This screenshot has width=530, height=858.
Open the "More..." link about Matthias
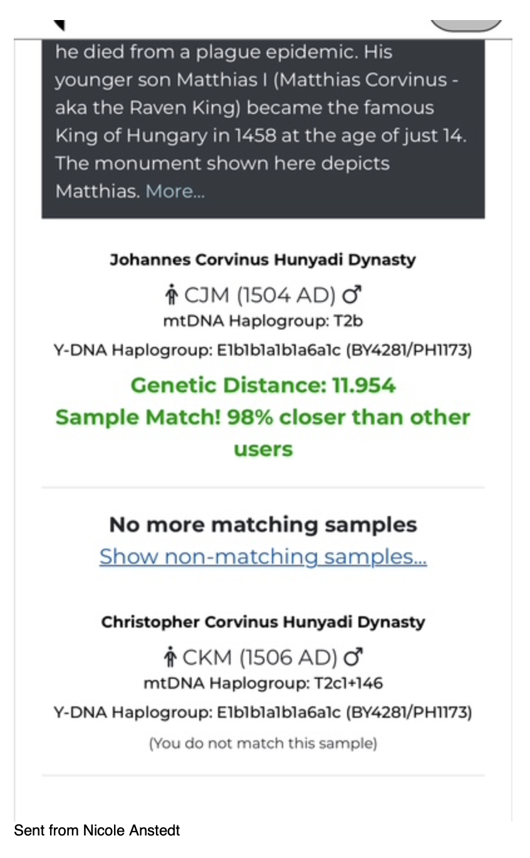coord(175,191)
